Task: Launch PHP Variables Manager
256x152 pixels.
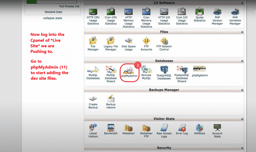Action: 235,17
